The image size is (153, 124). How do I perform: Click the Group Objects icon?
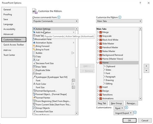point(34,108)
